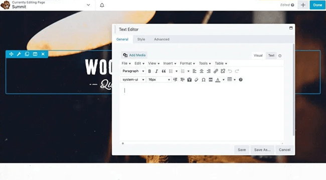Screen dimensions: 326x180
Task: Insert or edit link
Action: point(216,71)
